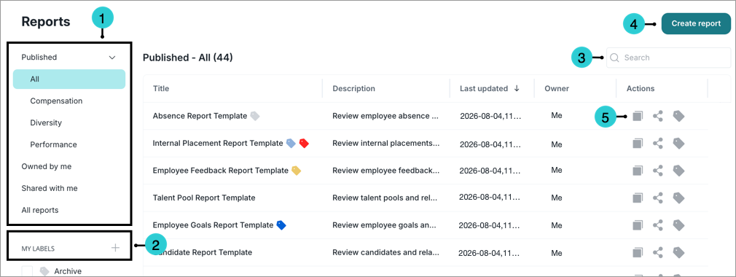Add a new label with the plus icon

coord(115,248)
